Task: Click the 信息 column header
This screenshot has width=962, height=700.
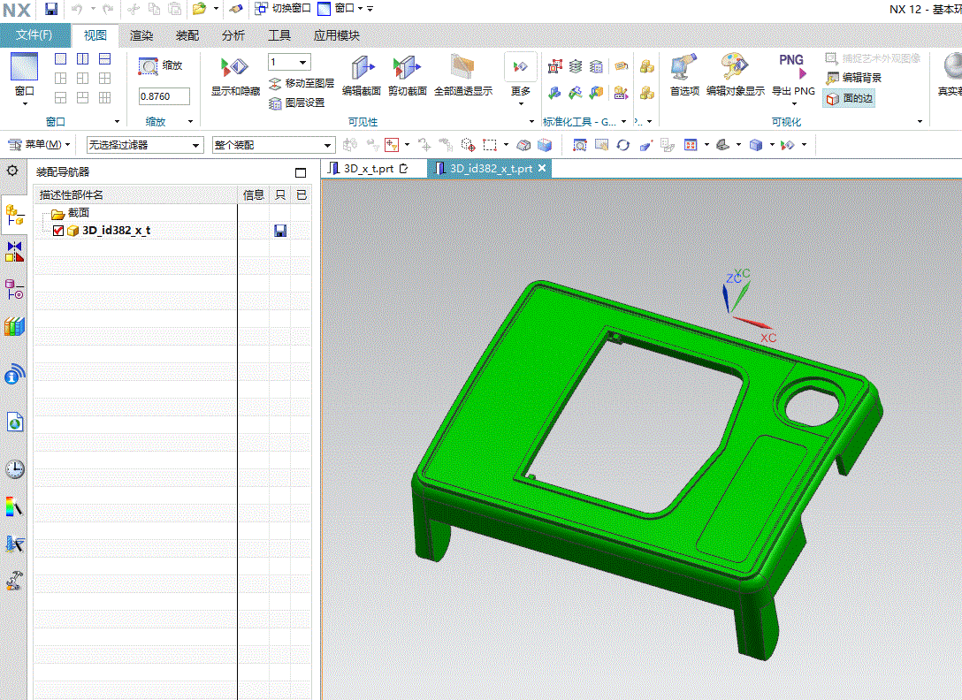Action: coord(254,195)
